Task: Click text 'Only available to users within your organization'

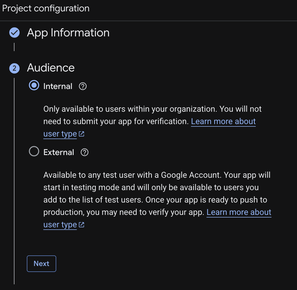Action: (x=130, y=109)
